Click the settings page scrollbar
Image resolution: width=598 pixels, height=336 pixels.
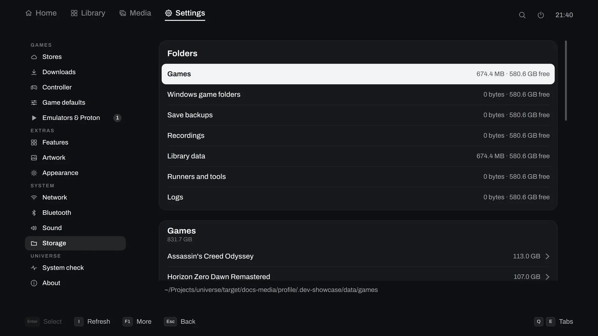tap(566, 81)
